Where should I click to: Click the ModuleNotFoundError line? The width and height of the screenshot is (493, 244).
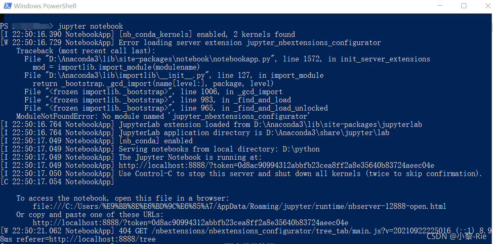pos(163,116)
